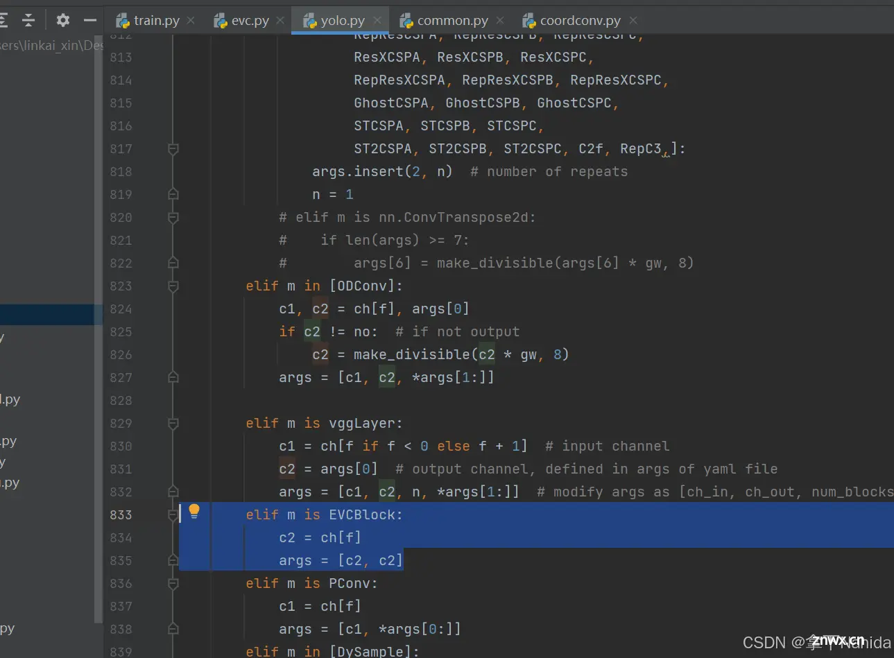The width and height of the screenshot is (894, 658).
Task: Open project panel settings gear
Action: (63, 20)
